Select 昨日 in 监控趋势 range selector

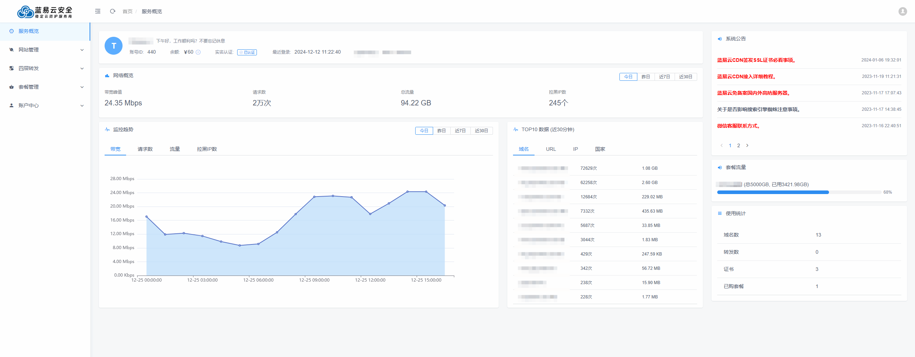click(442, 131)
